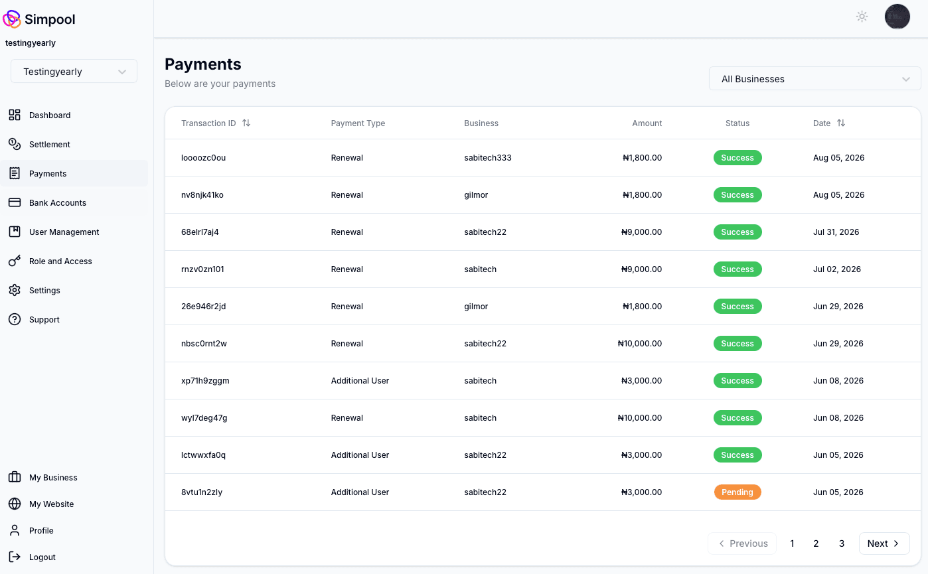
Task: Open Dashboard via its grid icon
Action: click(15, 115)
